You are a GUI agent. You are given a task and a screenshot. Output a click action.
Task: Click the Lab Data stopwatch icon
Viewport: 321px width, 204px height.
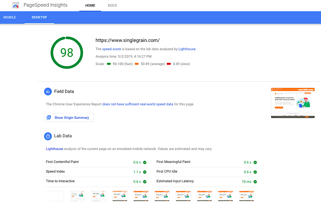pos(48,136)
